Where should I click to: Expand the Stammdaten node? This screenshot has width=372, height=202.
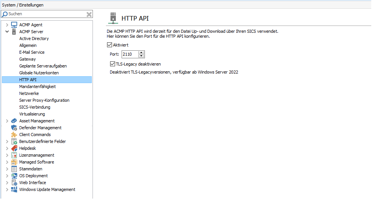click(7, 169)
